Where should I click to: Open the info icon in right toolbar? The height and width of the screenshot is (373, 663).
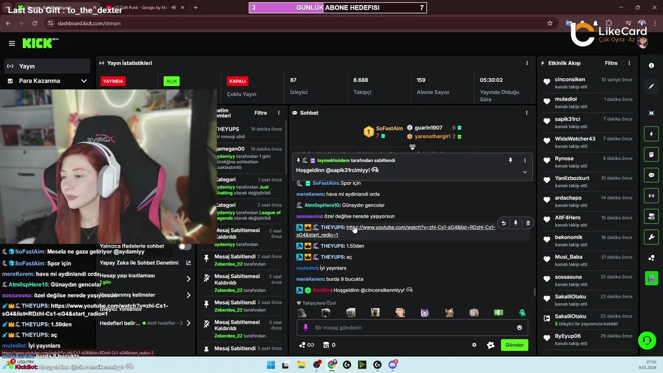coord(651,66)
